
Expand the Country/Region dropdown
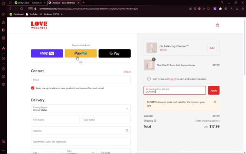pos(81,109)
